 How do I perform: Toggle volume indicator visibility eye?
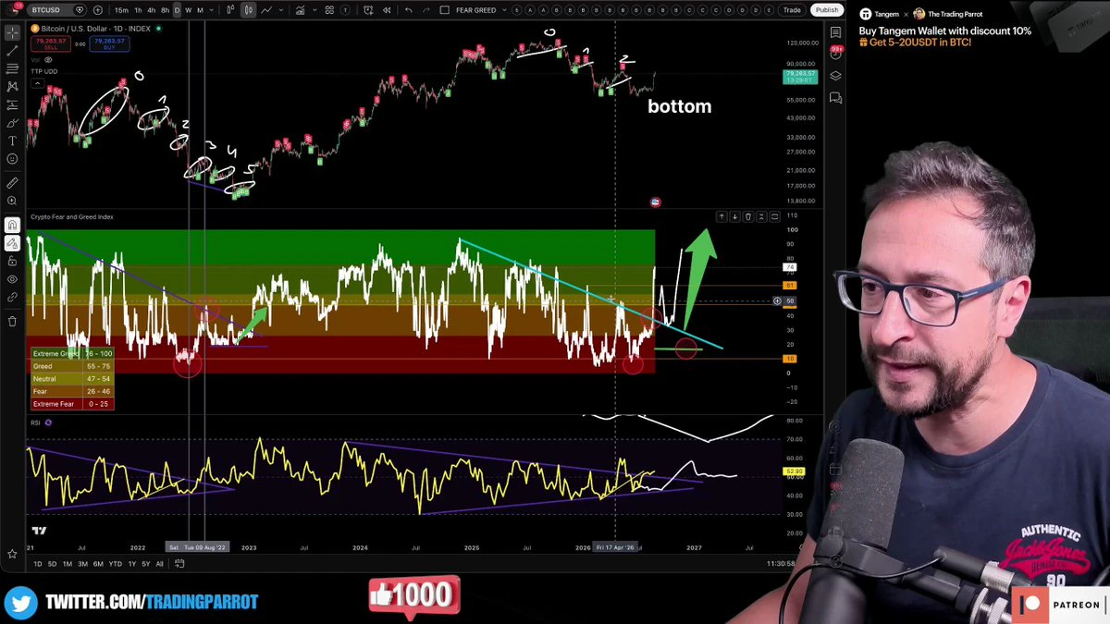pos(48,60)
